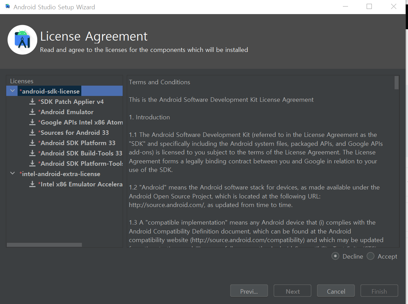Select Android Emulator item
The width and height of the screenshot is (408, 304).
(x=65, y=112)
